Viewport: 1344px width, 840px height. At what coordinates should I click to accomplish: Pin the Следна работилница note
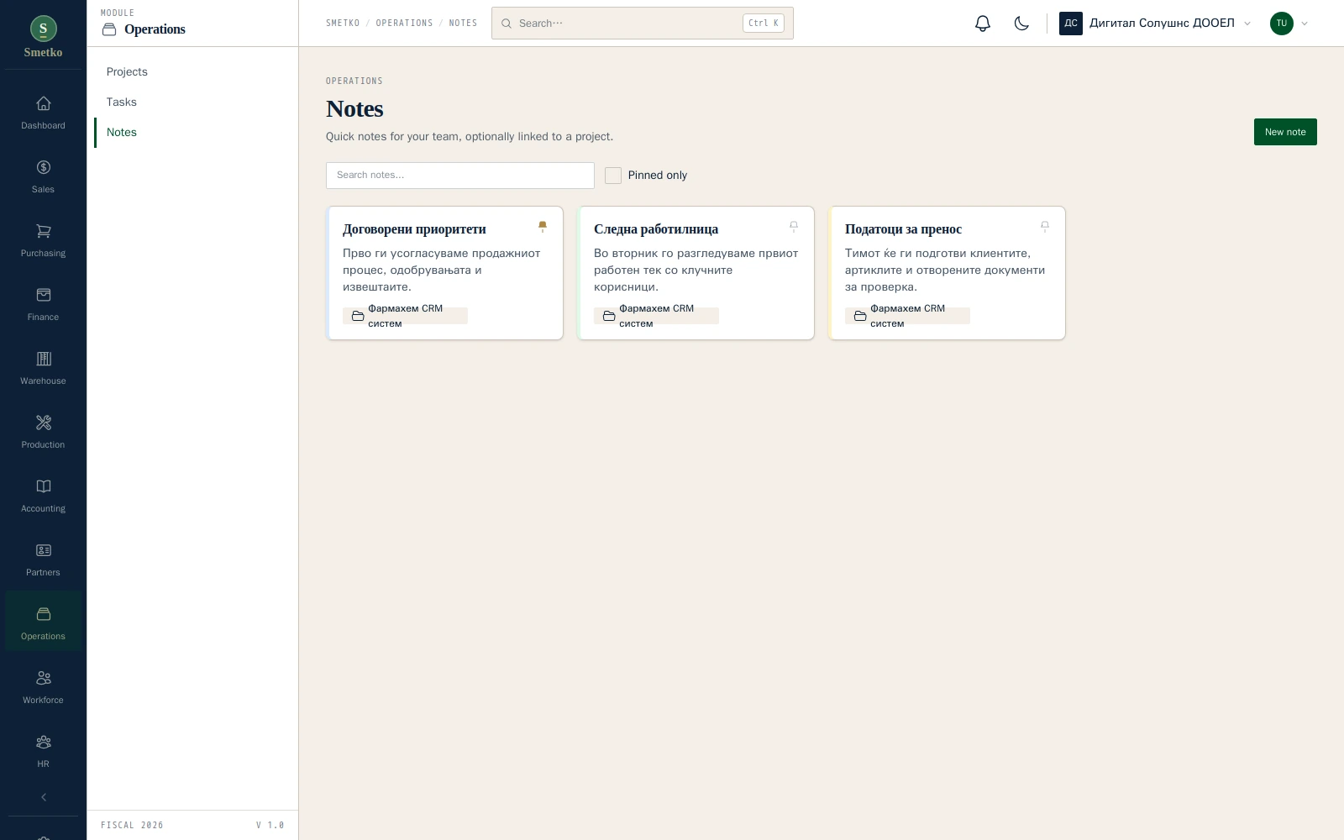pos(794,226)
